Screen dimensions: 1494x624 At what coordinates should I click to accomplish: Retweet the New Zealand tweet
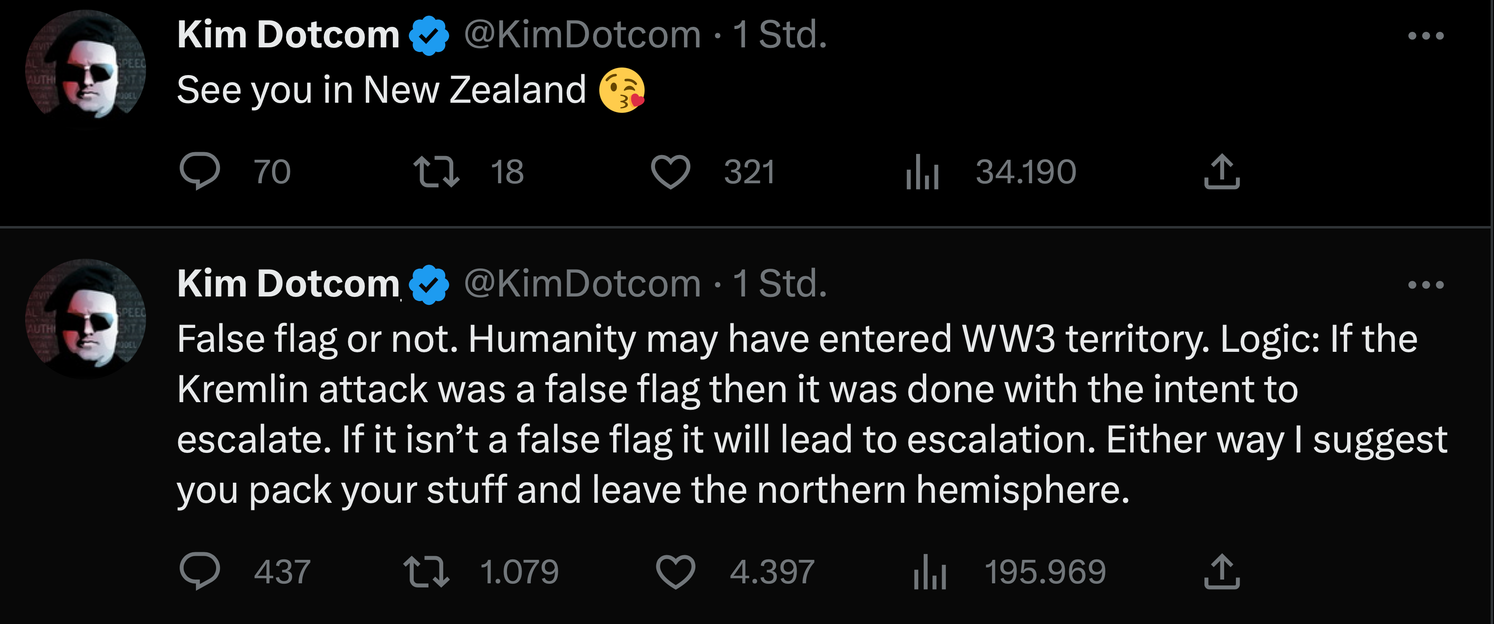pos(436,172)
